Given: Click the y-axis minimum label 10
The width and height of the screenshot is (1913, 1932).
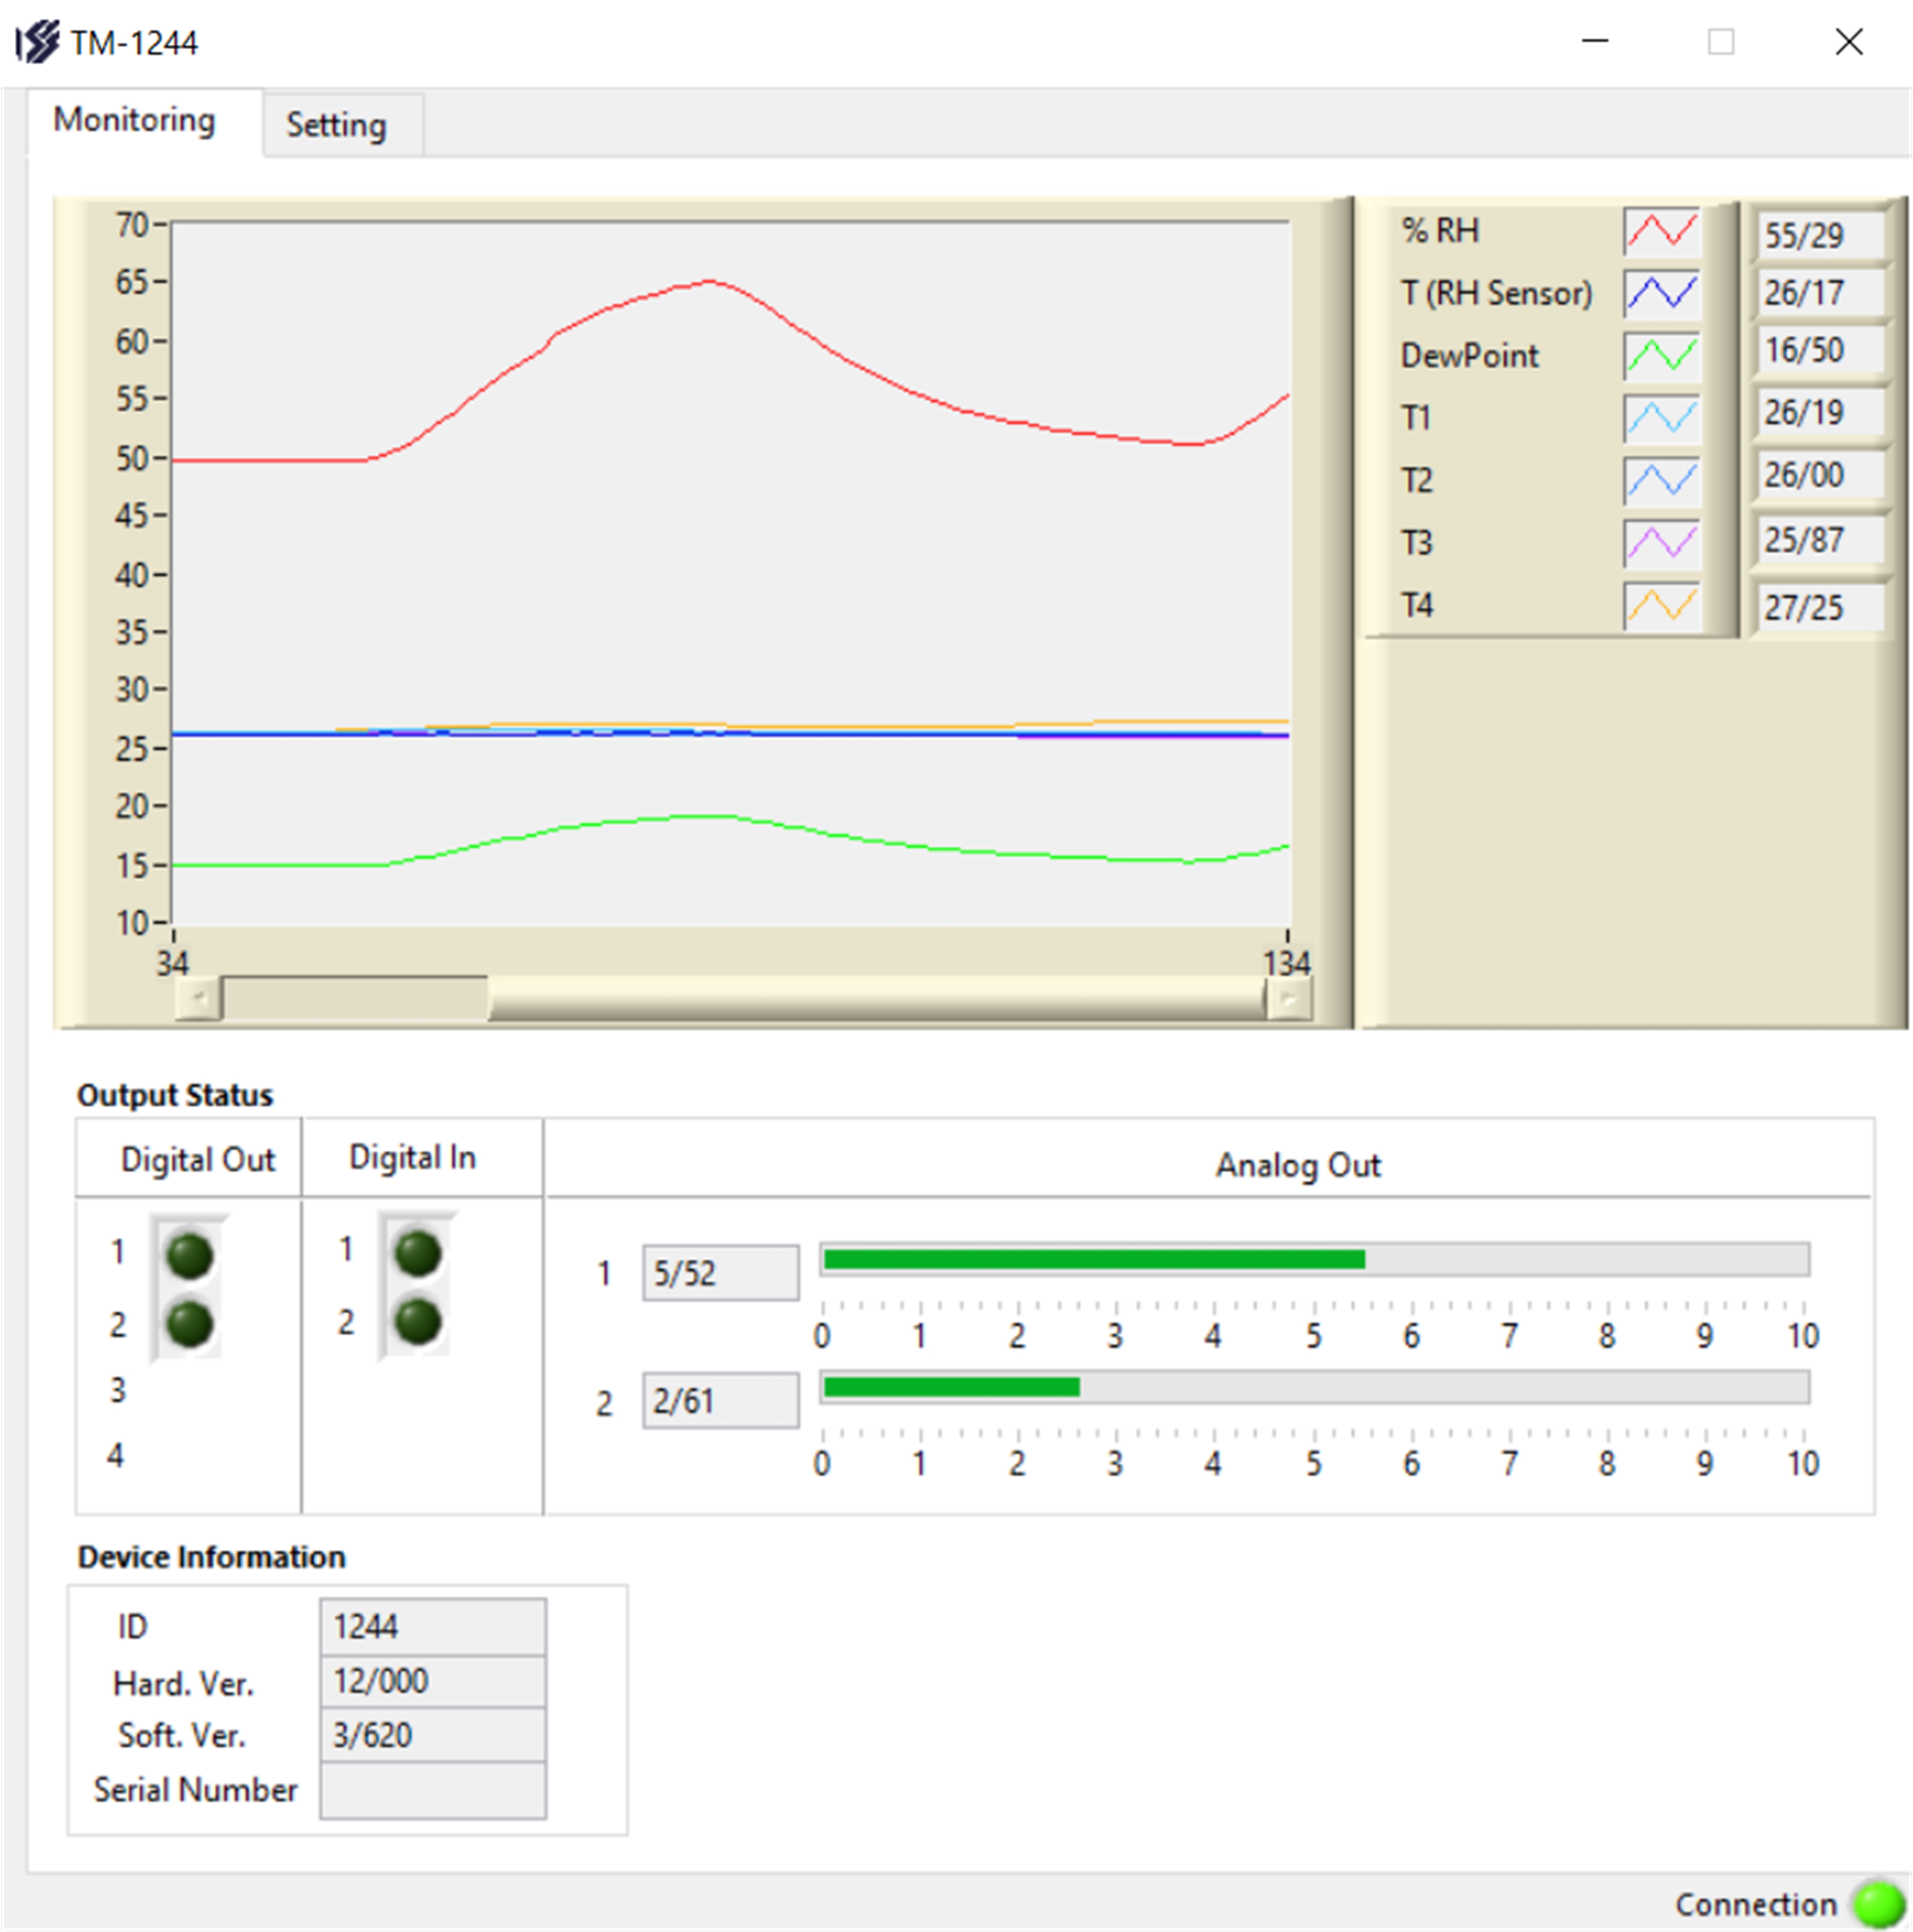Looking at the screenshot, I should [x=132, y=923].
